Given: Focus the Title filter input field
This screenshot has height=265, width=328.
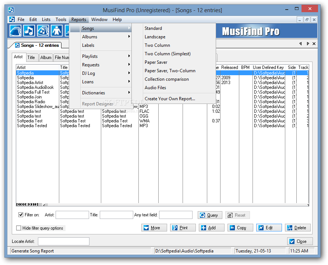Looking at the screenshot, I should (x=116, y=215).
